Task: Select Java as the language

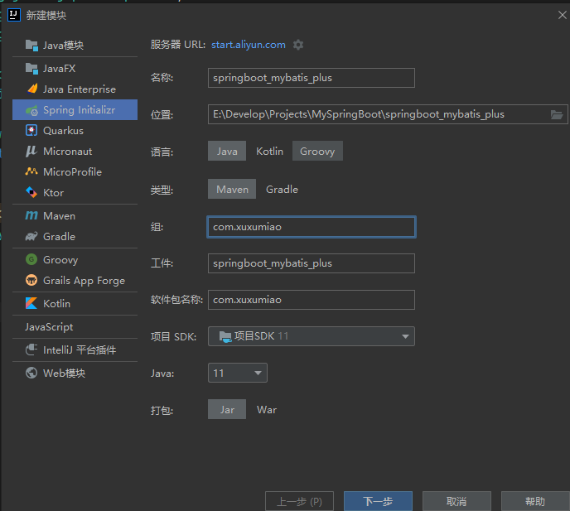Action: (227, 151)
